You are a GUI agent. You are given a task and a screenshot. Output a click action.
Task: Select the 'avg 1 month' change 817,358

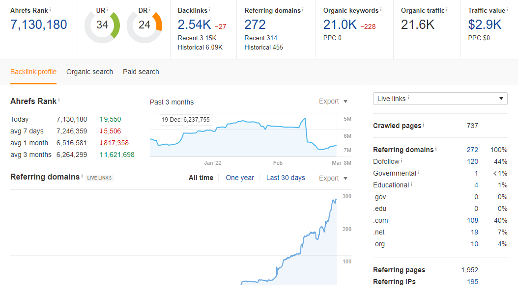click(115, 143)
